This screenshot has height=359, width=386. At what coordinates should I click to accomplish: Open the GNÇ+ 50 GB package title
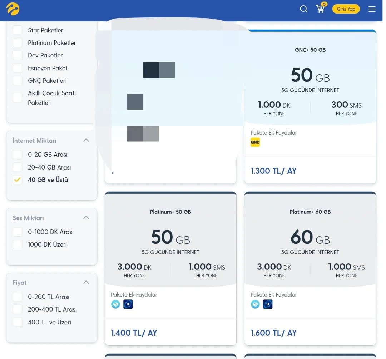pyautogui.click(x=310, y=50)
